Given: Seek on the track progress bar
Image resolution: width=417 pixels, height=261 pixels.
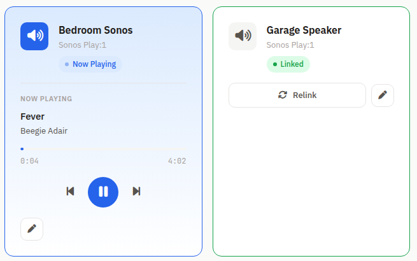Looking at the screenshot, I should [x=103, y=148].
